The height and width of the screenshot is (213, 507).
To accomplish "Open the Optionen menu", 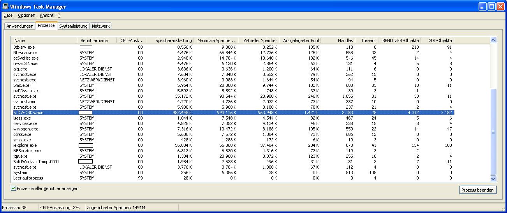I will click(x=26, y=15).
